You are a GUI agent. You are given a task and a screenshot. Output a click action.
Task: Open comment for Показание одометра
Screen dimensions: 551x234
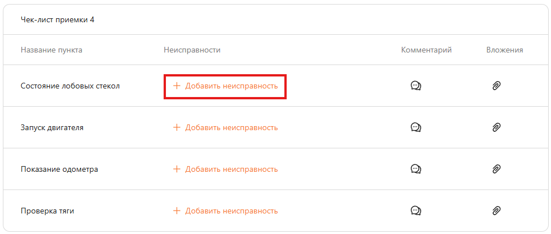416,169
